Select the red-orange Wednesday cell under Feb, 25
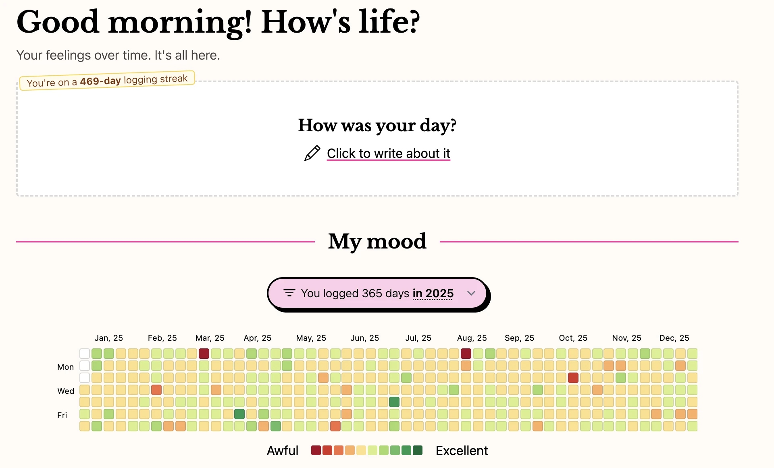774x468 pixels. (x=156, y=390)
